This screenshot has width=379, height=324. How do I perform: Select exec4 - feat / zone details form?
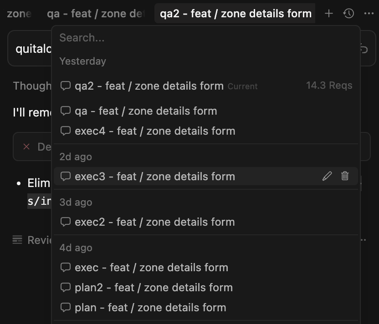(155, 131)
